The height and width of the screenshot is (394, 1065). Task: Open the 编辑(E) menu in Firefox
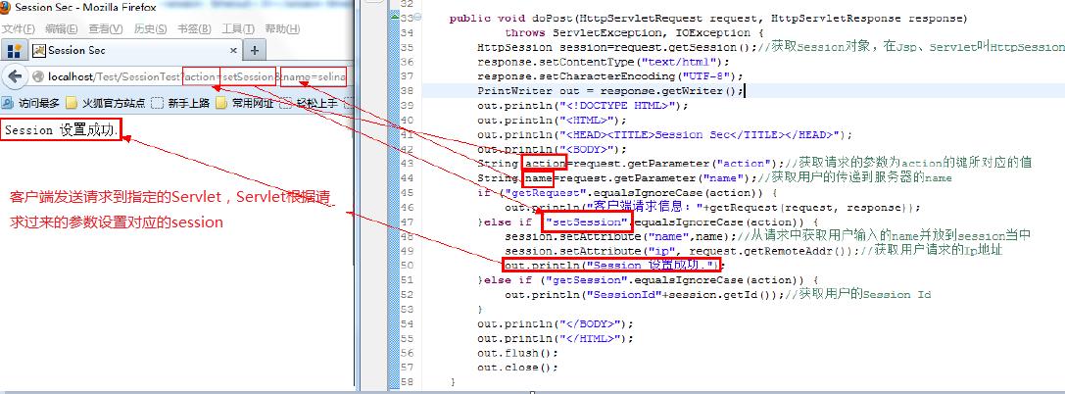tap(61, 29)
